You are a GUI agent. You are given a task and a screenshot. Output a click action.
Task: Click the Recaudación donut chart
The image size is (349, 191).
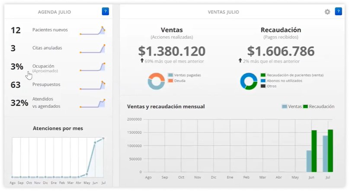point(249,81)
